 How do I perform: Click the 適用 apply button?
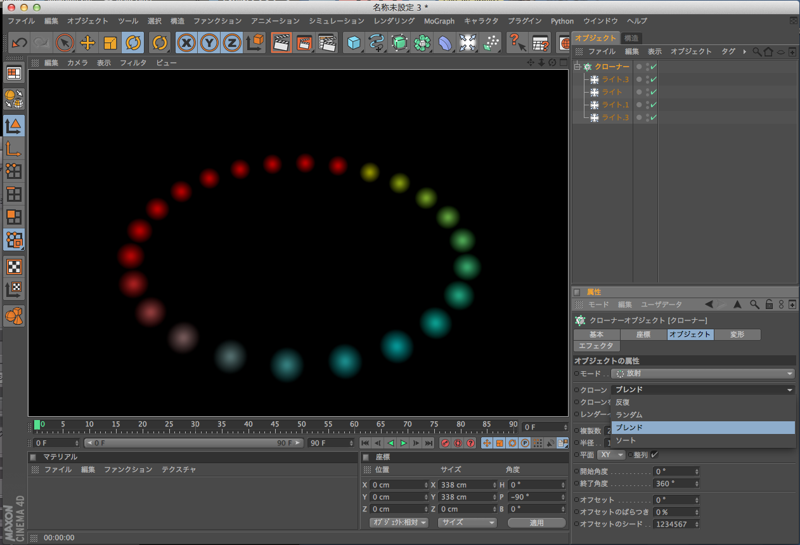click(x=537, y=523)
